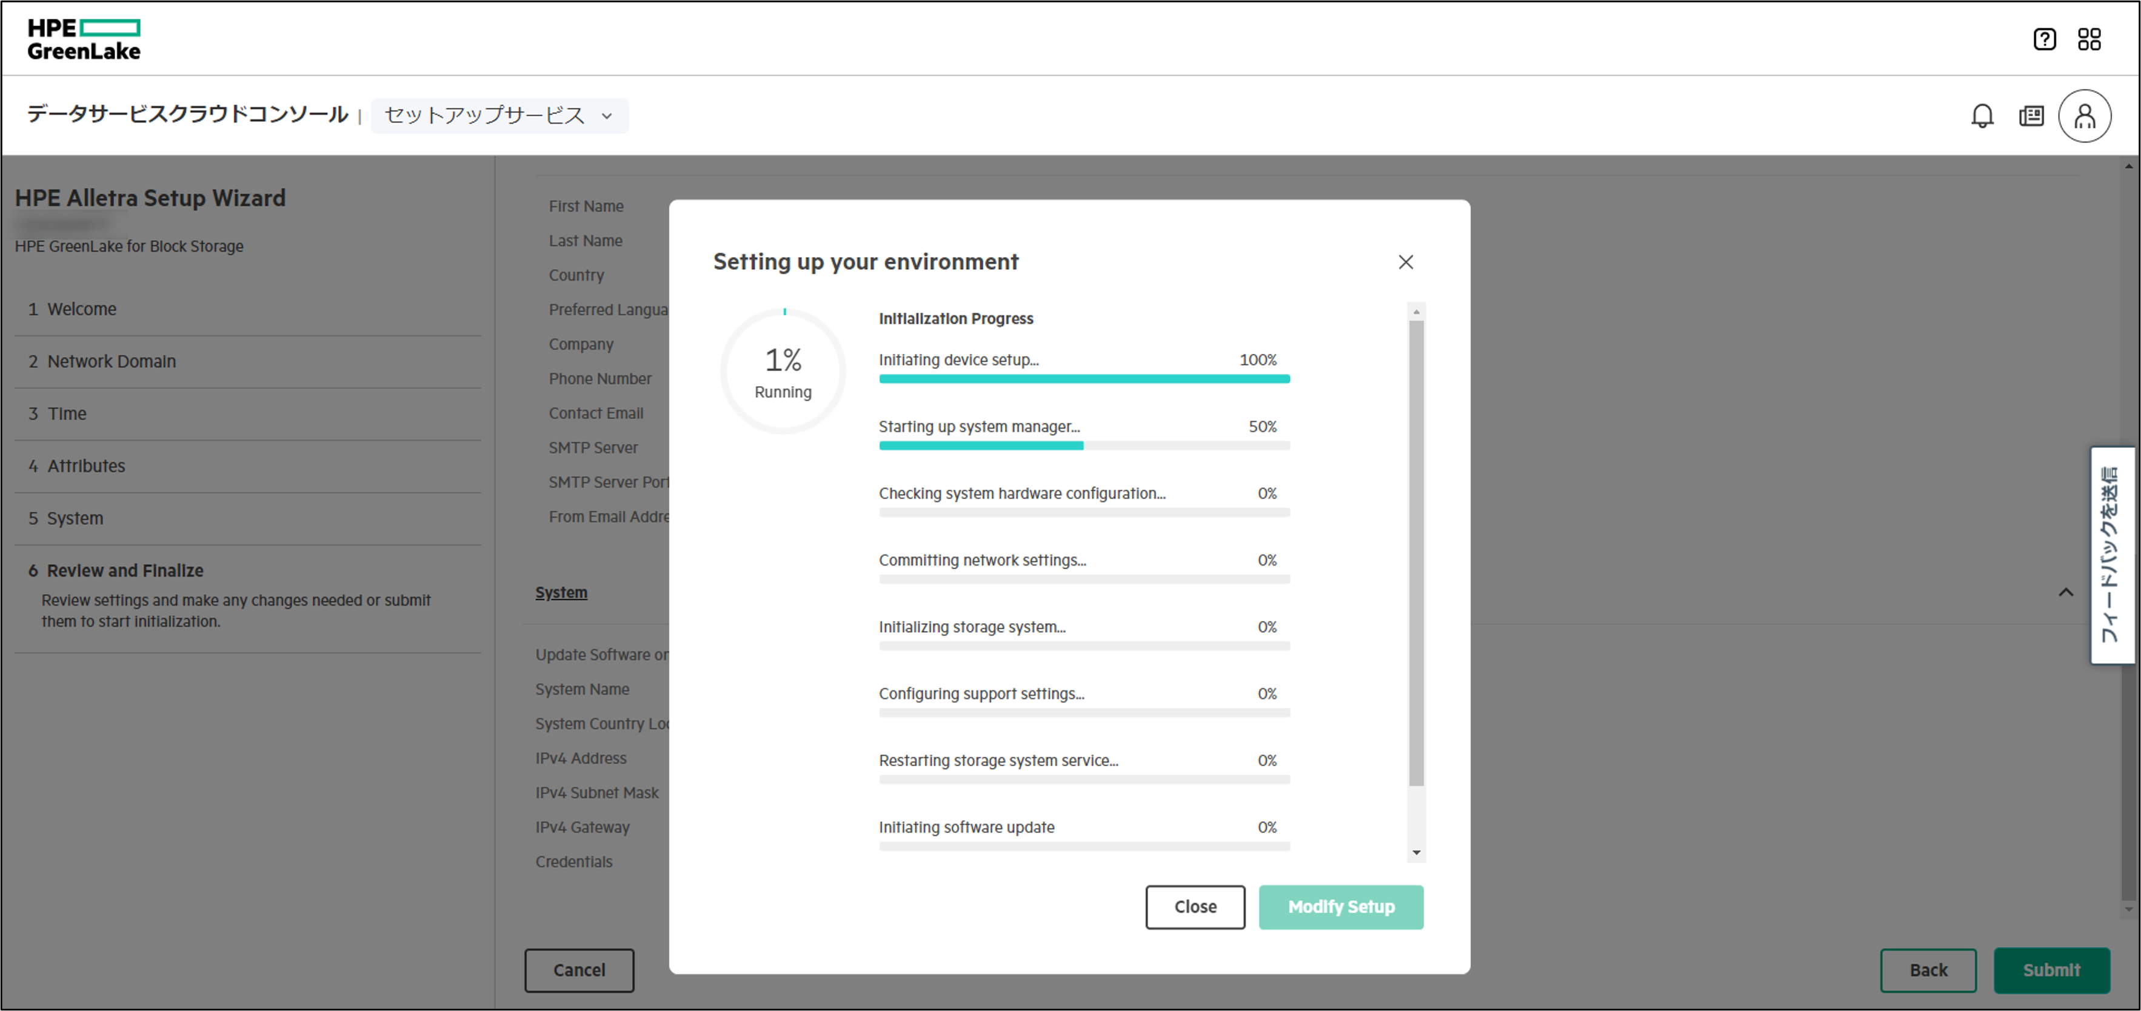Click the Committing network settings text
The width and height of the screenshot is (2141, 1011).
[x=981, y=560]
